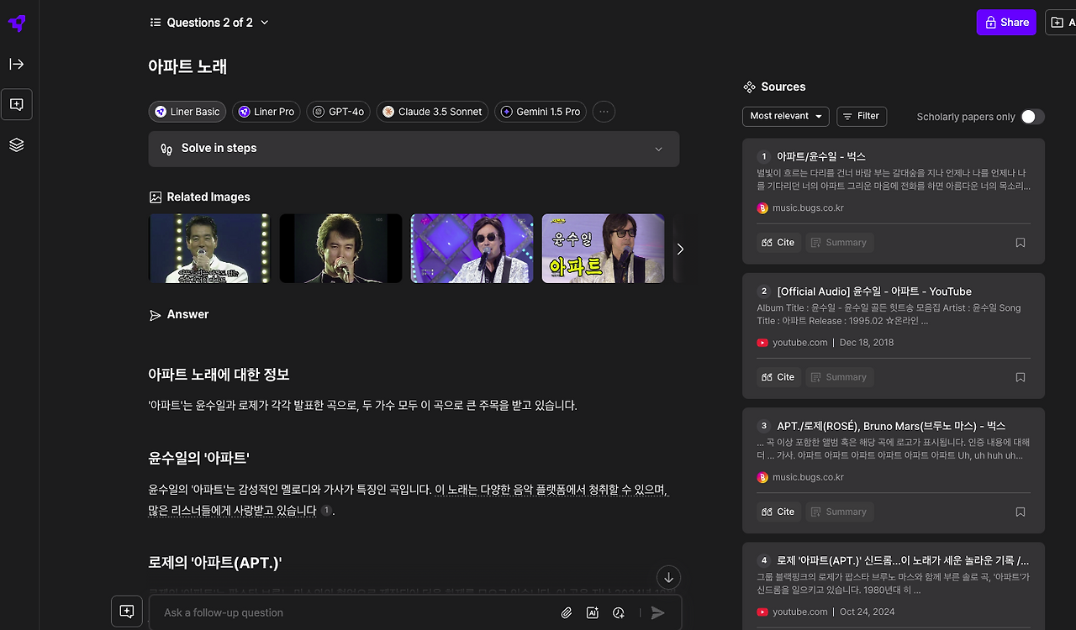Bookmark the first source about 아파트/윤수일
The width and height of the screenshot is (1076, 630).
1020,242
